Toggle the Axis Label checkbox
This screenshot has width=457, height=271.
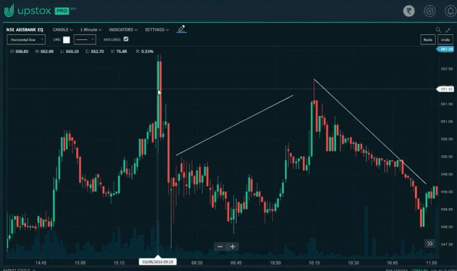pos(126,39)
